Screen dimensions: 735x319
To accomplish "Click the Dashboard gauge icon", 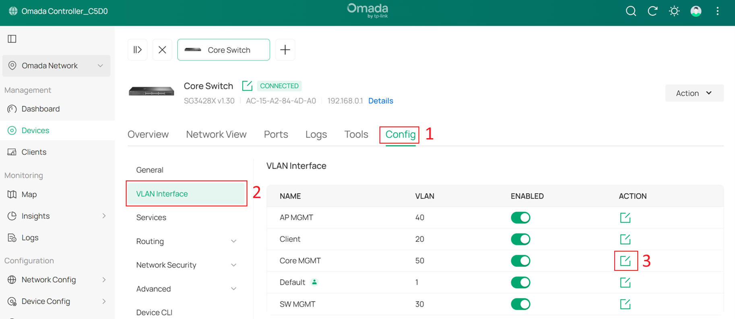I will click(x=12, y=109).
